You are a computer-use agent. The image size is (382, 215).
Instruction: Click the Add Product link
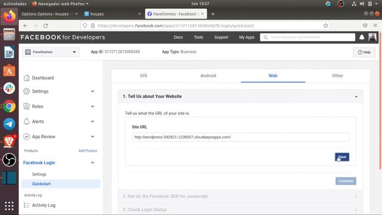[x=88, y=150]
